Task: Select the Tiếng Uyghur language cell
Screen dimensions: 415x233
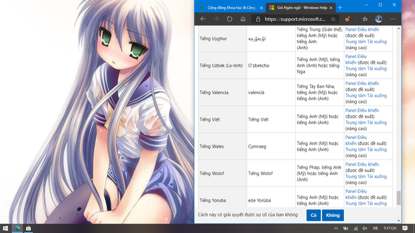Action: (x=222, y=38)
